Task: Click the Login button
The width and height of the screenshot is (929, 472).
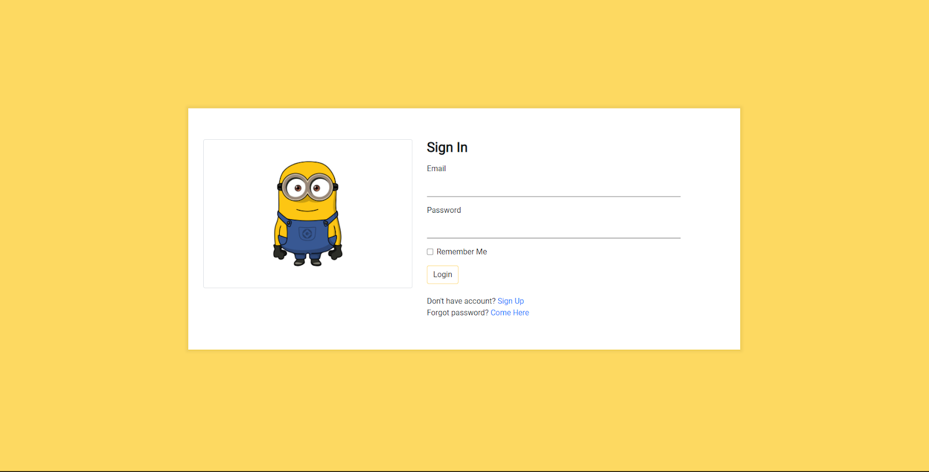Action: (x=442, y=275)
